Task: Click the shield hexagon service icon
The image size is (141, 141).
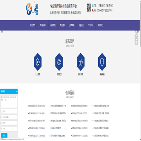Action: pyautogui.click(x=102, y=62)
